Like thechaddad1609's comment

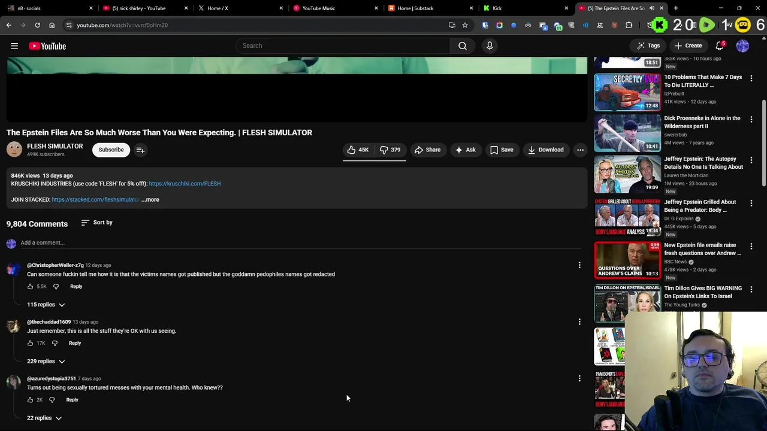point(30,343)
